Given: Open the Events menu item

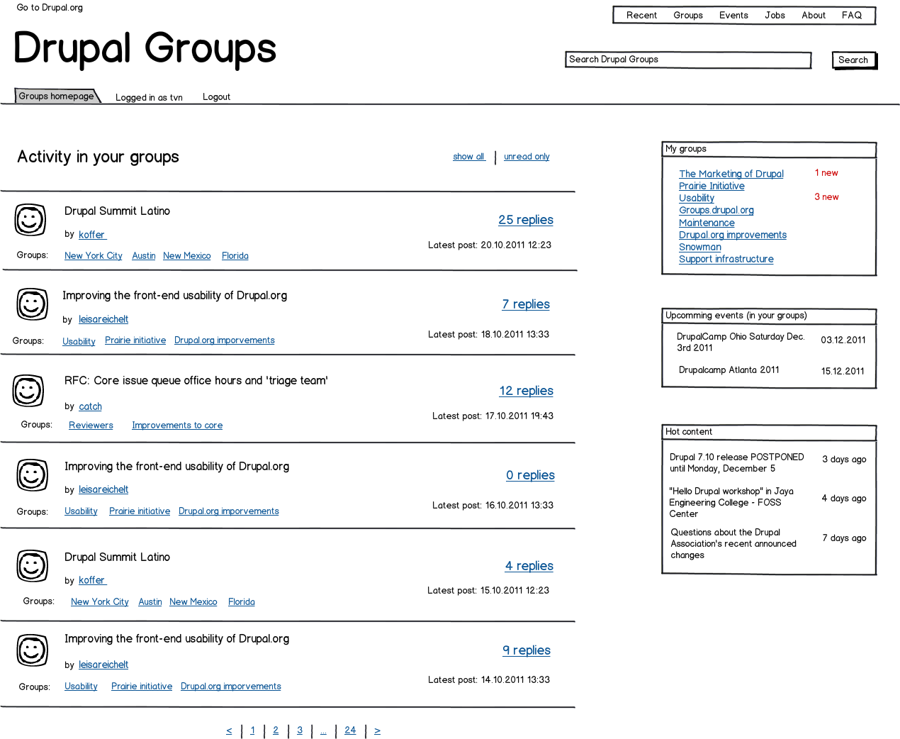Looking at the screenshot, I should coord(733,15).
